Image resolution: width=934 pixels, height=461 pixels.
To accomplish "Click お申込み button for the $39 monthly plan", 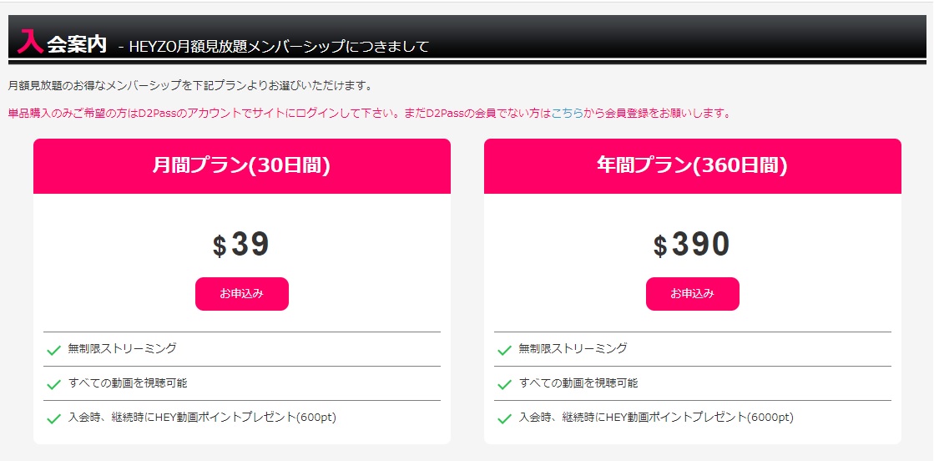I will 242,294.
